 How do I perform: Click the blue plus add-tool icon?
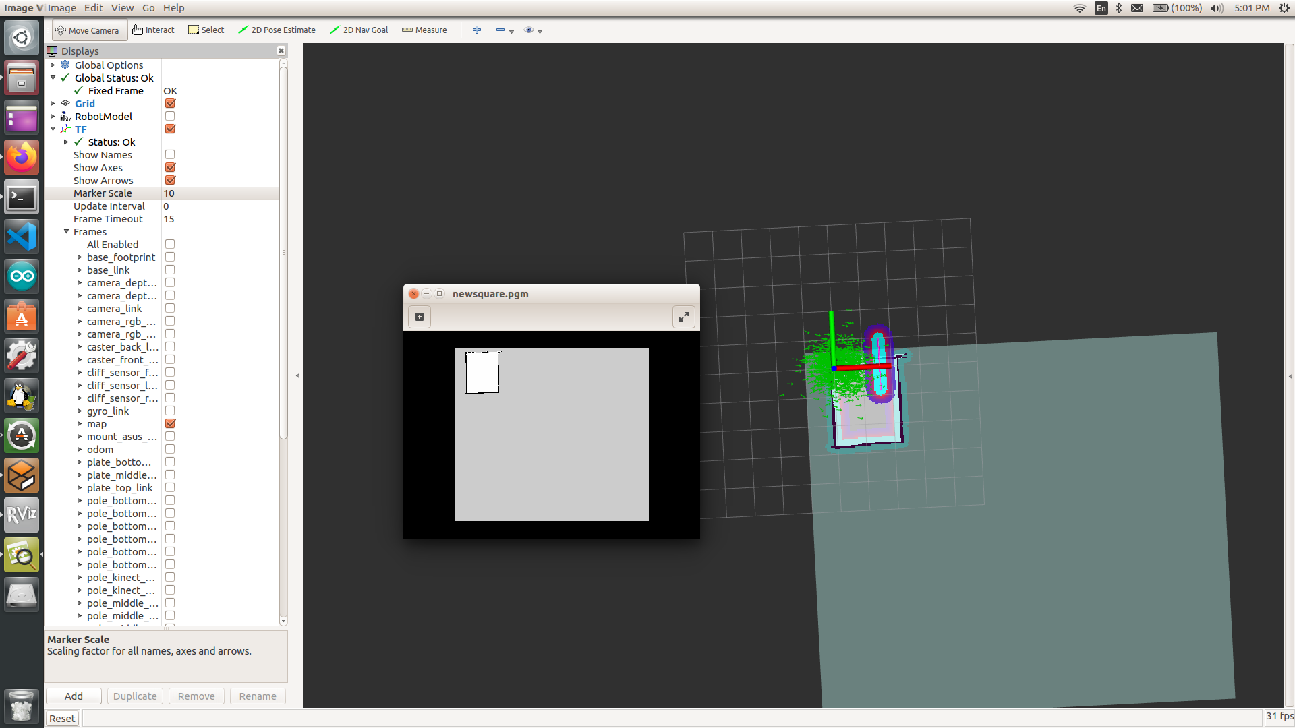tap(477, 30)
